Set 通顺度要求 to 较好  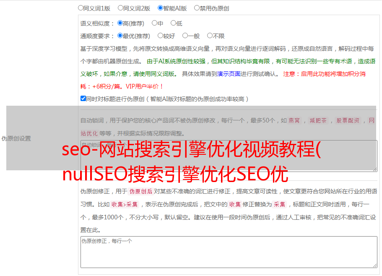(160, 36)
